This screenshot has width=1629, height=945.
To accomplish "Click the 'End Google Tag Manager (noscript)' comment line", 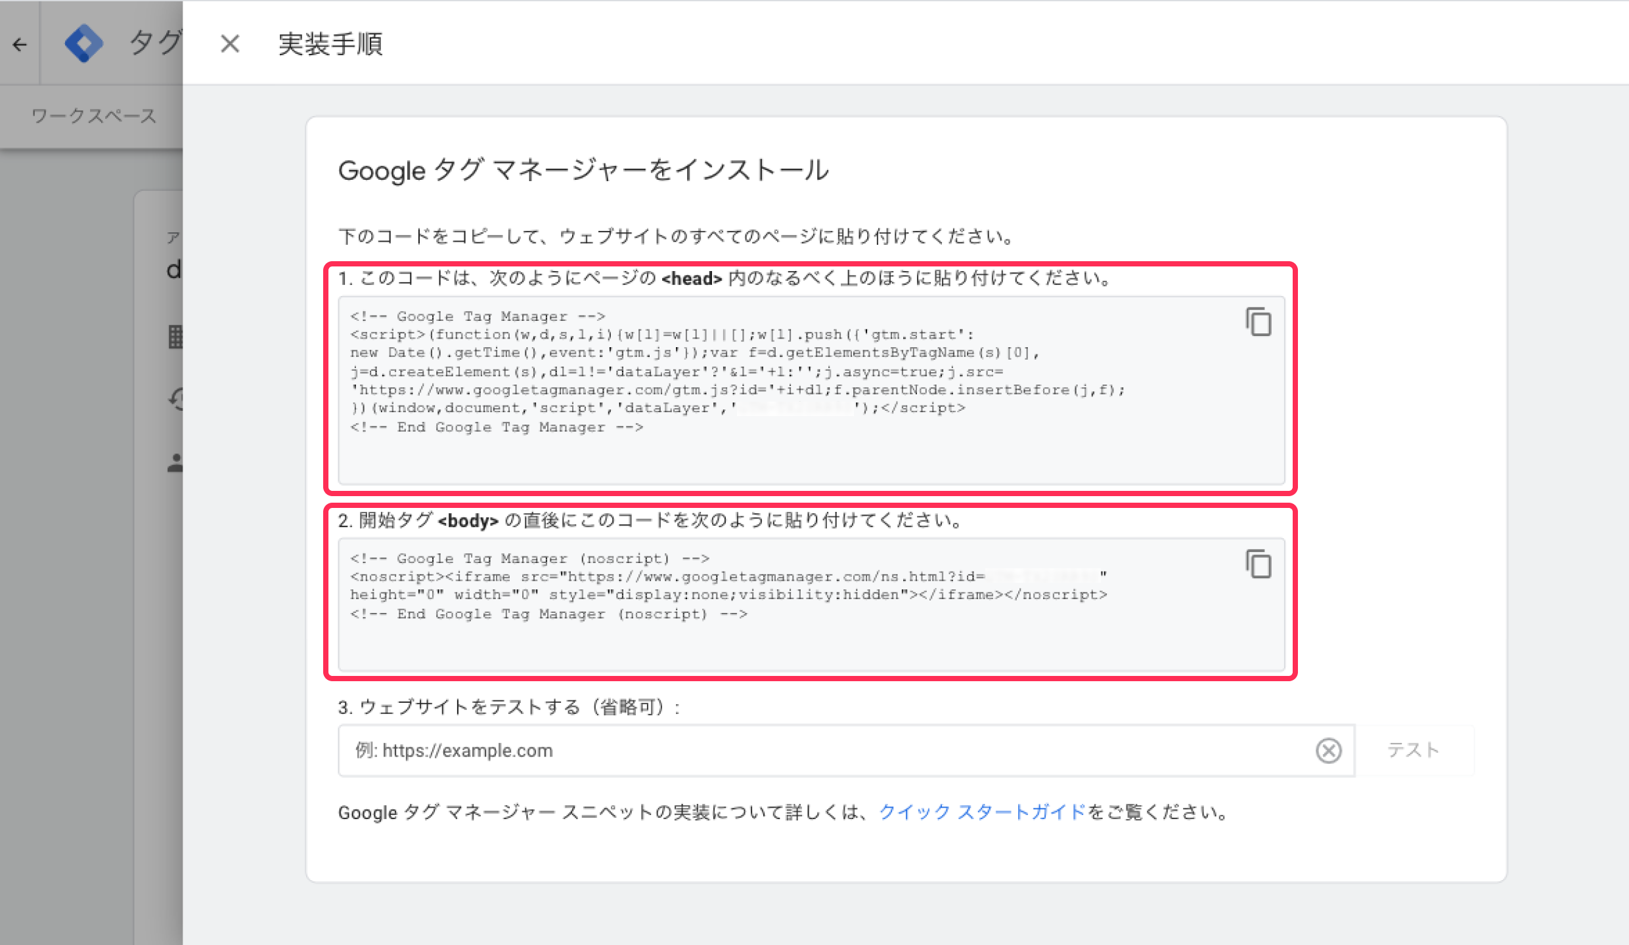I will click(x=548, y=614).
